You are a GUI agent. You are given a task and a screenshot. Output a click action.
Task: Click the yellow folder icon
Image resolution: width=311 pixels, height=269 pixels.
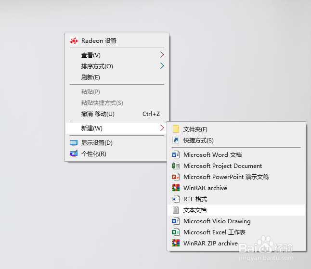pos(176,129)
